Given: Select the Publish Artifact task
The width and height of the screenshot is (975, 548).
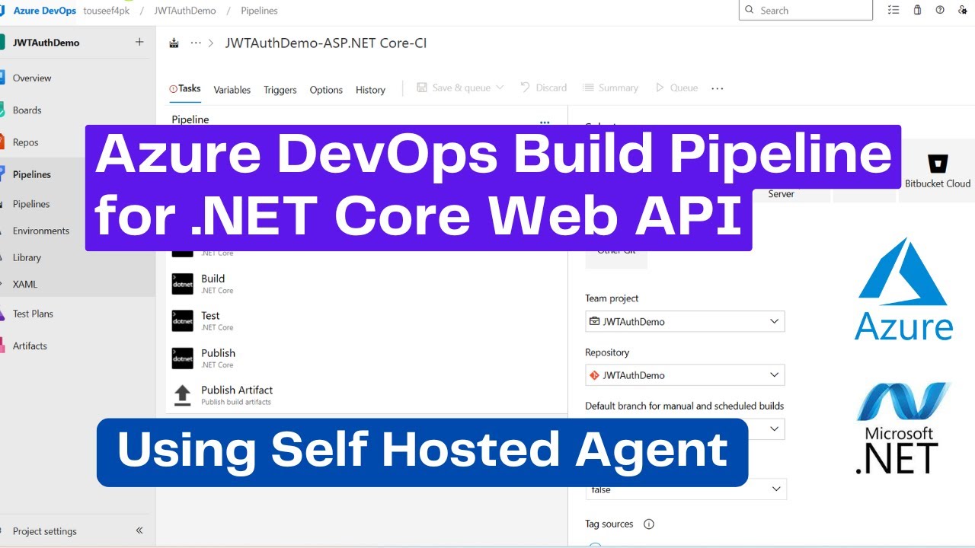Looking at the screenshot, I should pos(366,395).
